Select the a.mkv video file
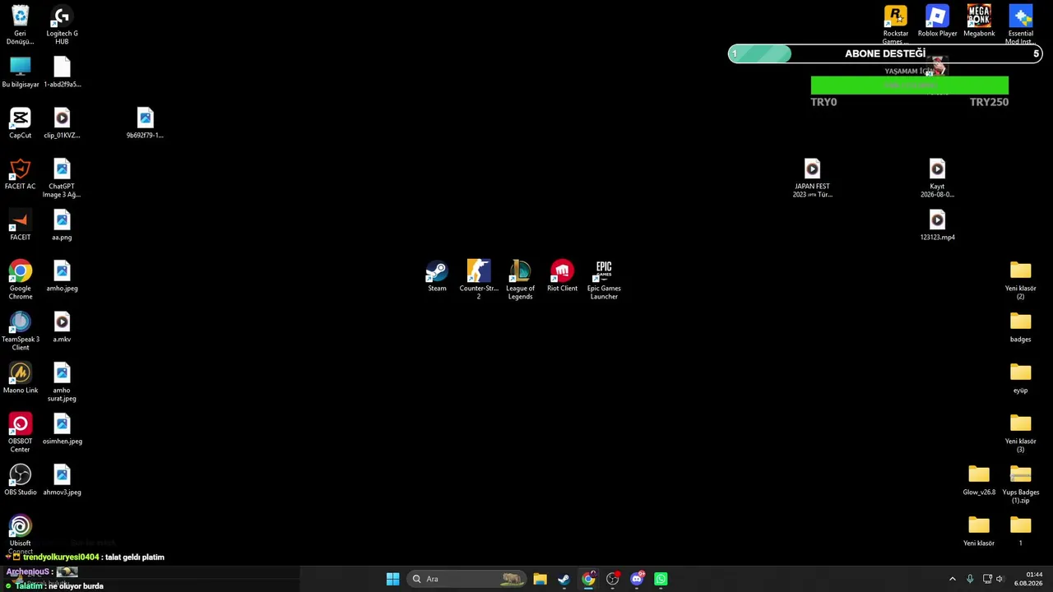 [x=62, y=327]
